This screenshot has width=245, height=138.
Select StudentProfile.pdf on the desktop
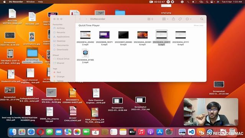click(11, 76)
